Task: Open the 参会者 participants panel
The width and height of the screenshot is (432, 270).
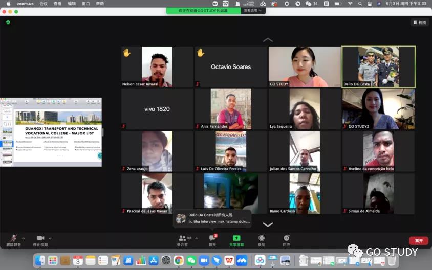Action: click(x=182, y=239)
